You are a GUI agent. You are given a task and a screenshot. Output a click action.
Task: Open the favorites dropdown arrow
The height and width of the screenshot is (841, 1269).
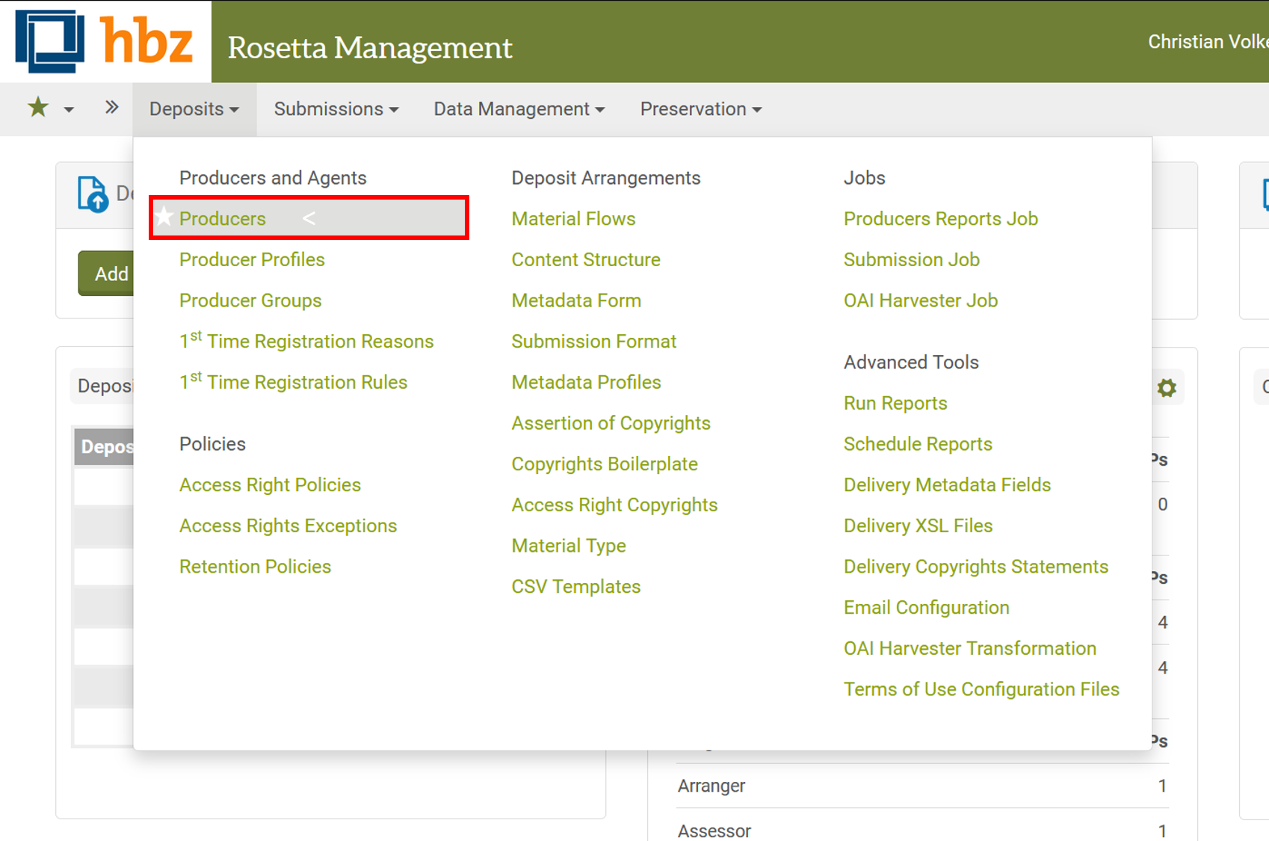(69, 110)
